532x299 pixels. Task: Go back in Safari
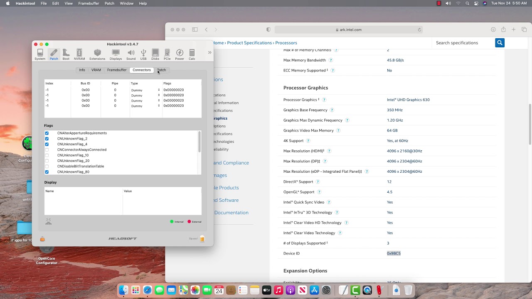point(206,29)
